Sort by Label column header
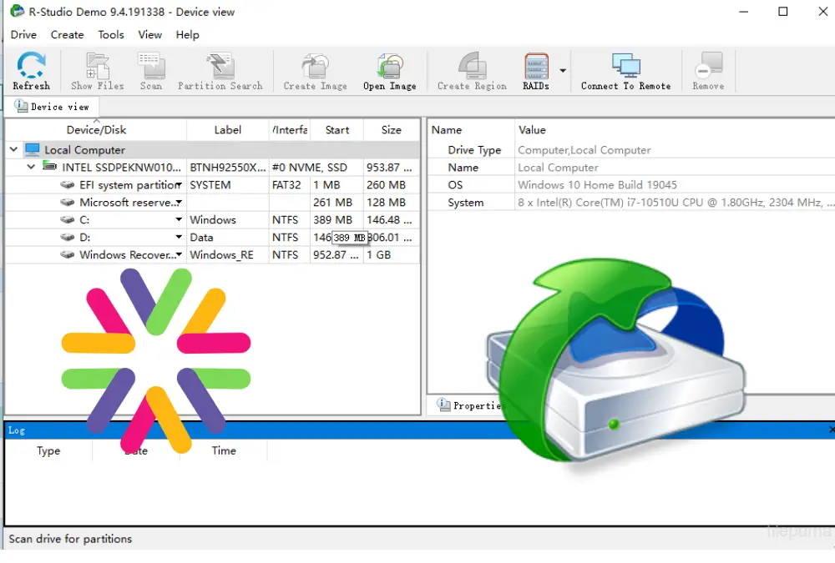The width and height of the screenshot is (835, 563). [227, 130]
